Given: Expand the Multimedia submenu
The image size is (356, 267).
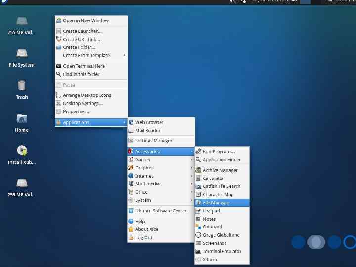Looking at the screenshot, I should (x=161, y=184).
